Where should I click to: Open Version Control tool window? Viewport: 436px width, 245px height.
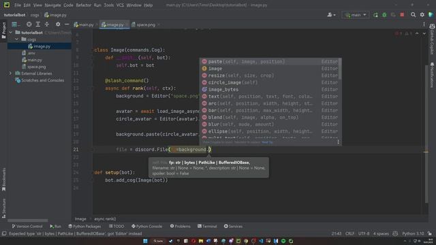27,227
